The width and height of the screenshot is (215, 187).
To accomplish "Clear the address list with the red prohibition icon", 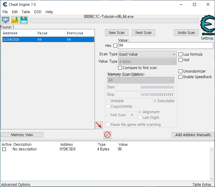I will point(107,135).
